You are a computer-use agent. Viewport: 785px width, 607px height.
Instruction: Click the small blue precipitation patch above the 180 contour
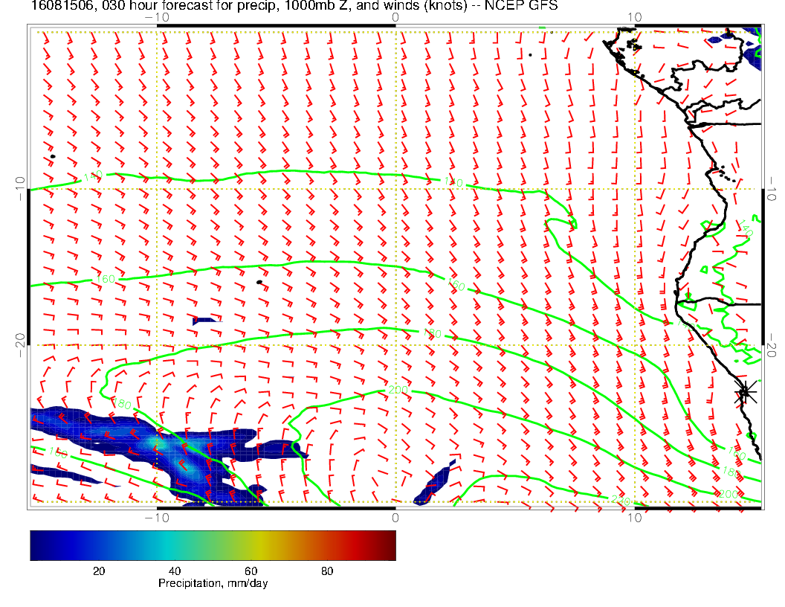(204, 321)
